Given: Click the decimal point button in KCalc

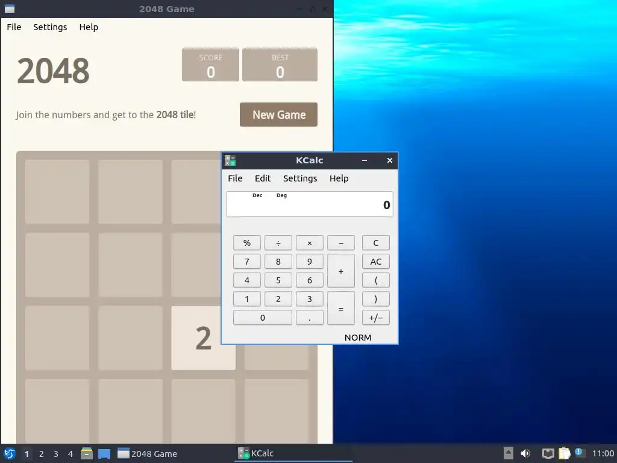Looking at the screenshot, I should pos(310,318).
